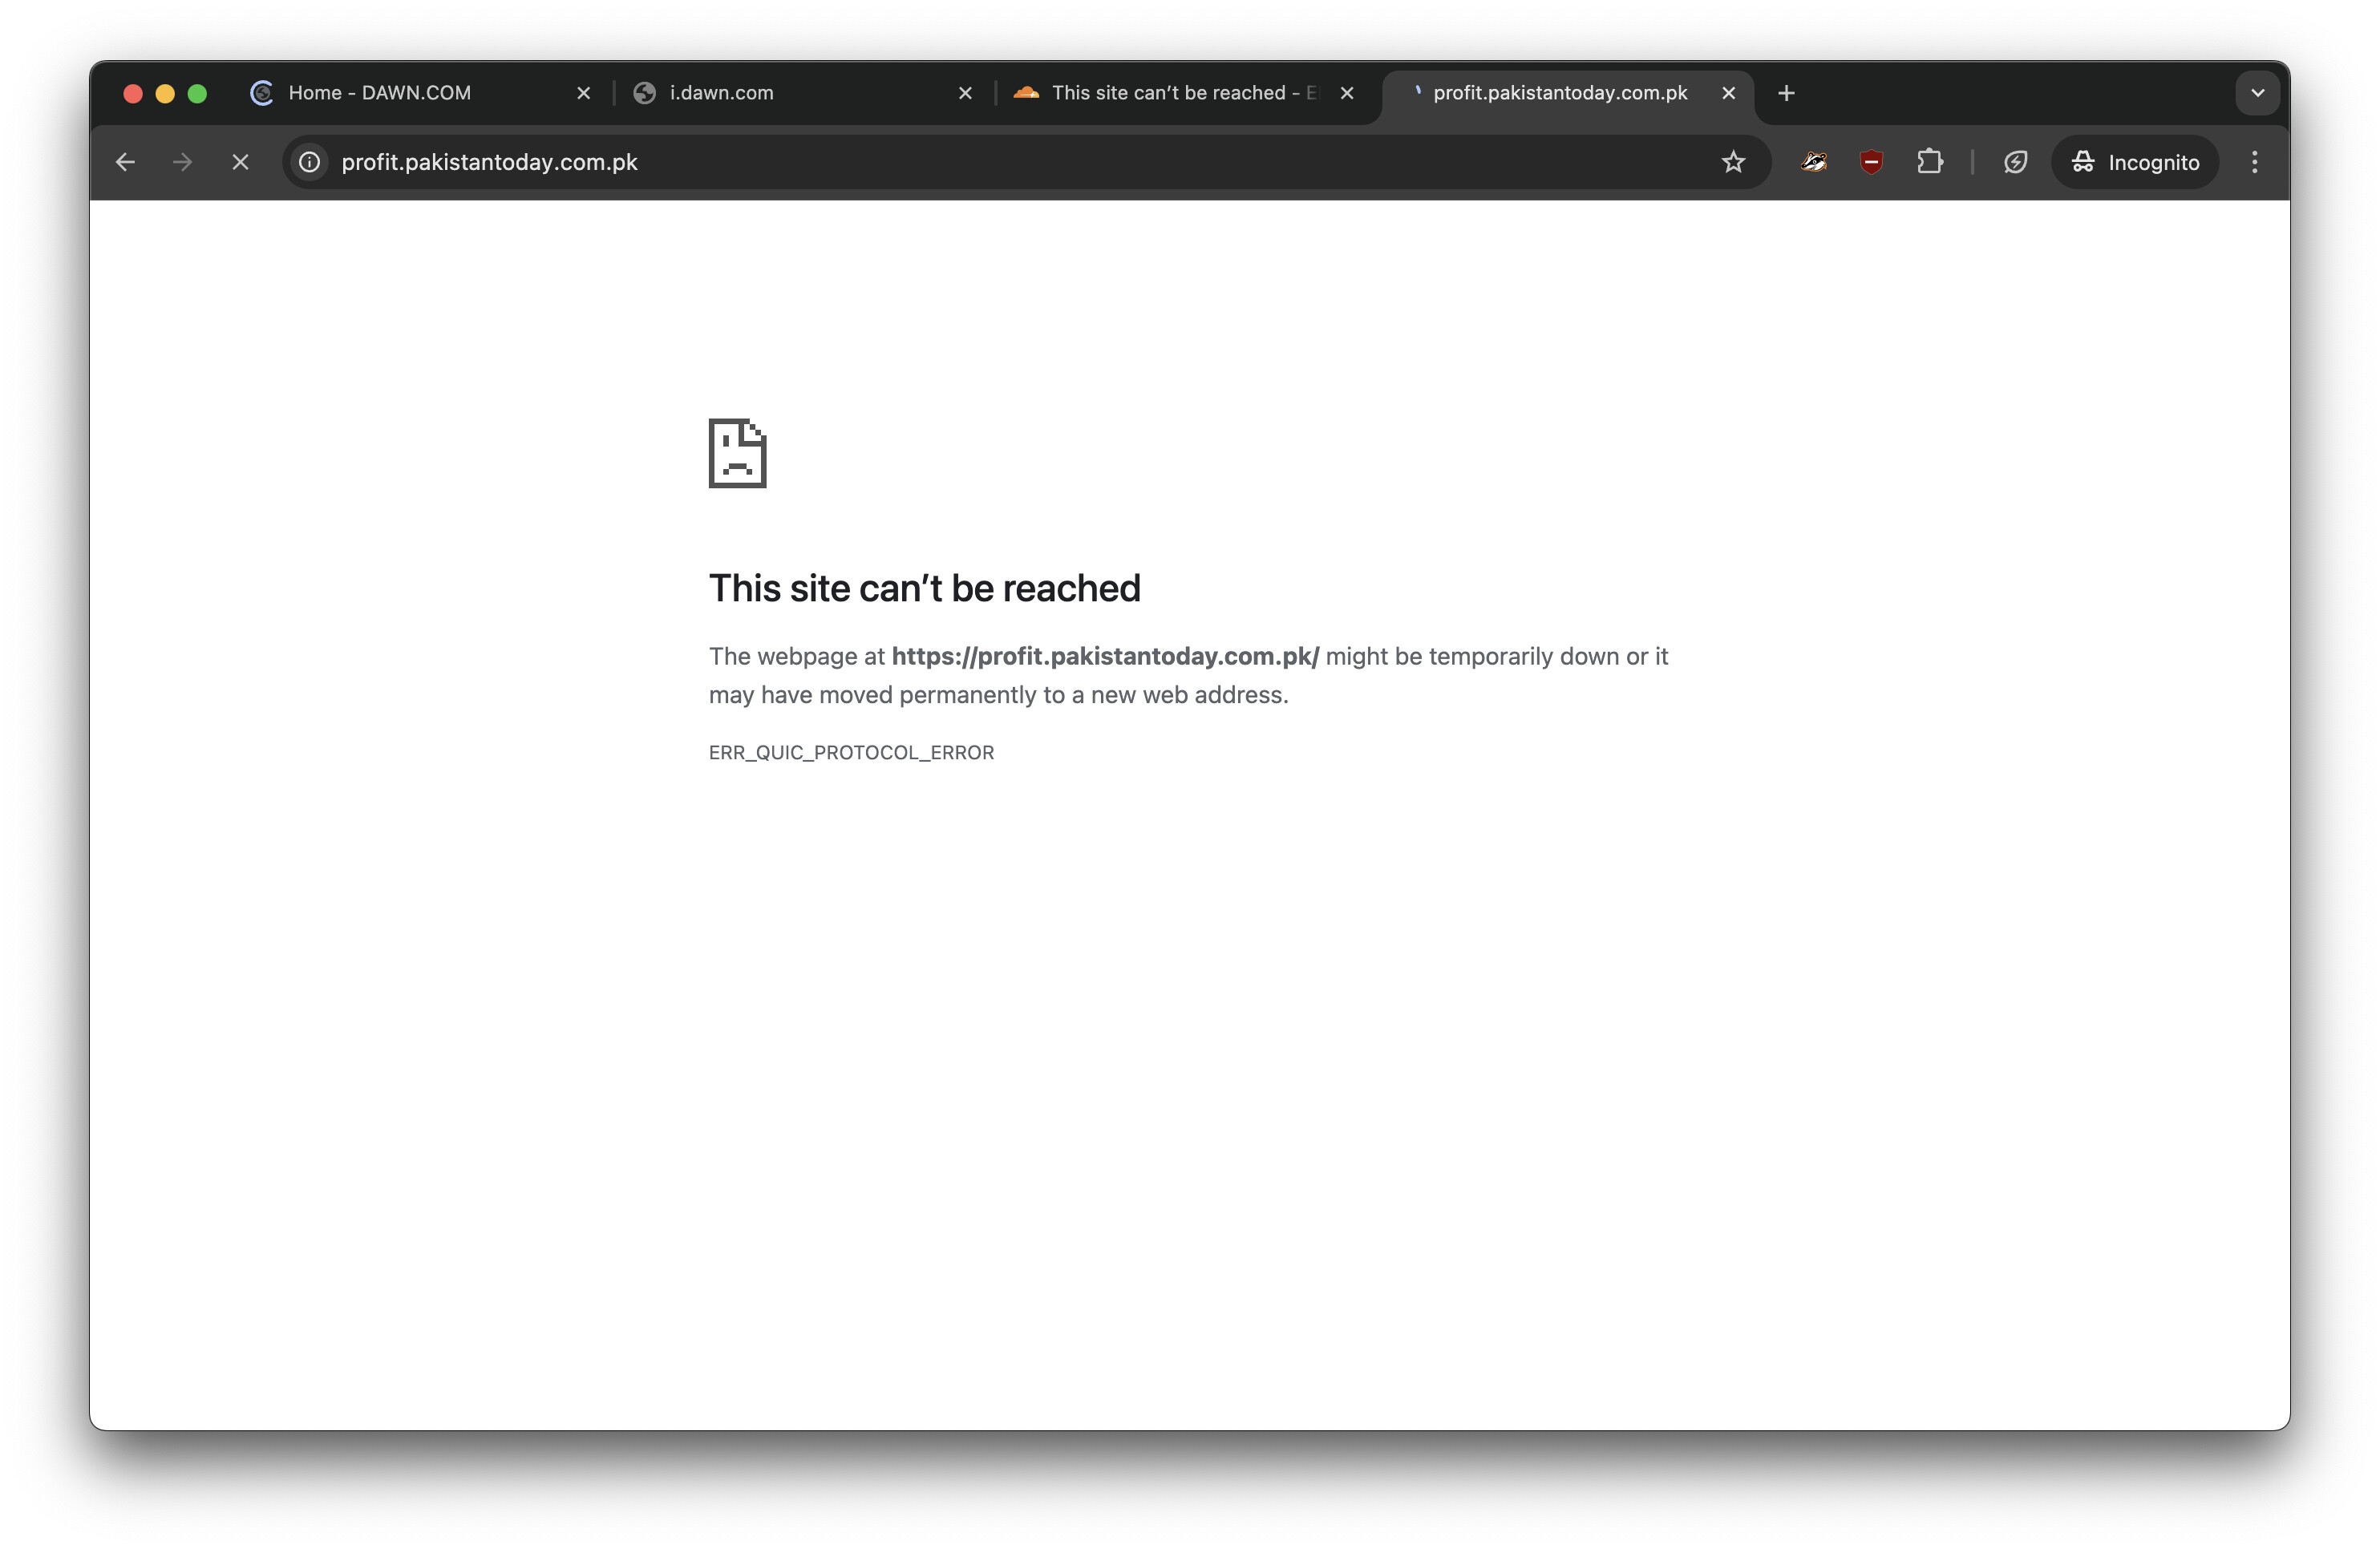Image resolution: width=2380 pixels, height=1549 pixels.
Task: Close the i.dawn.com tab
Action: 965,93
